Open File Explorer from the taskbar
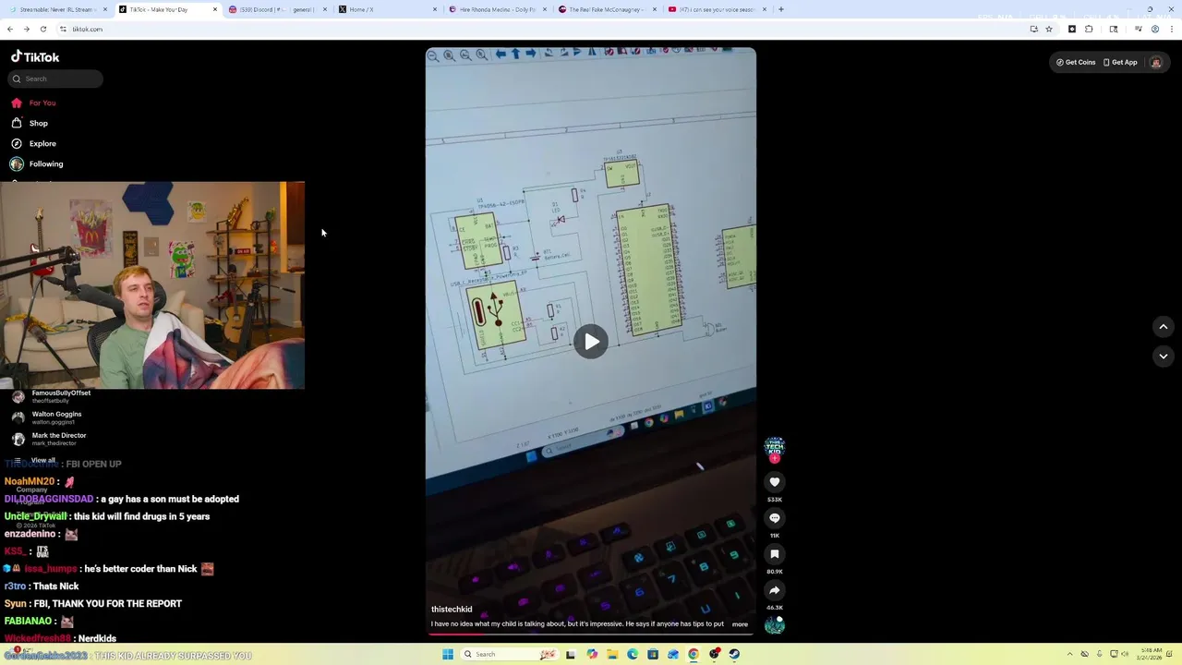 pos(611,654)
